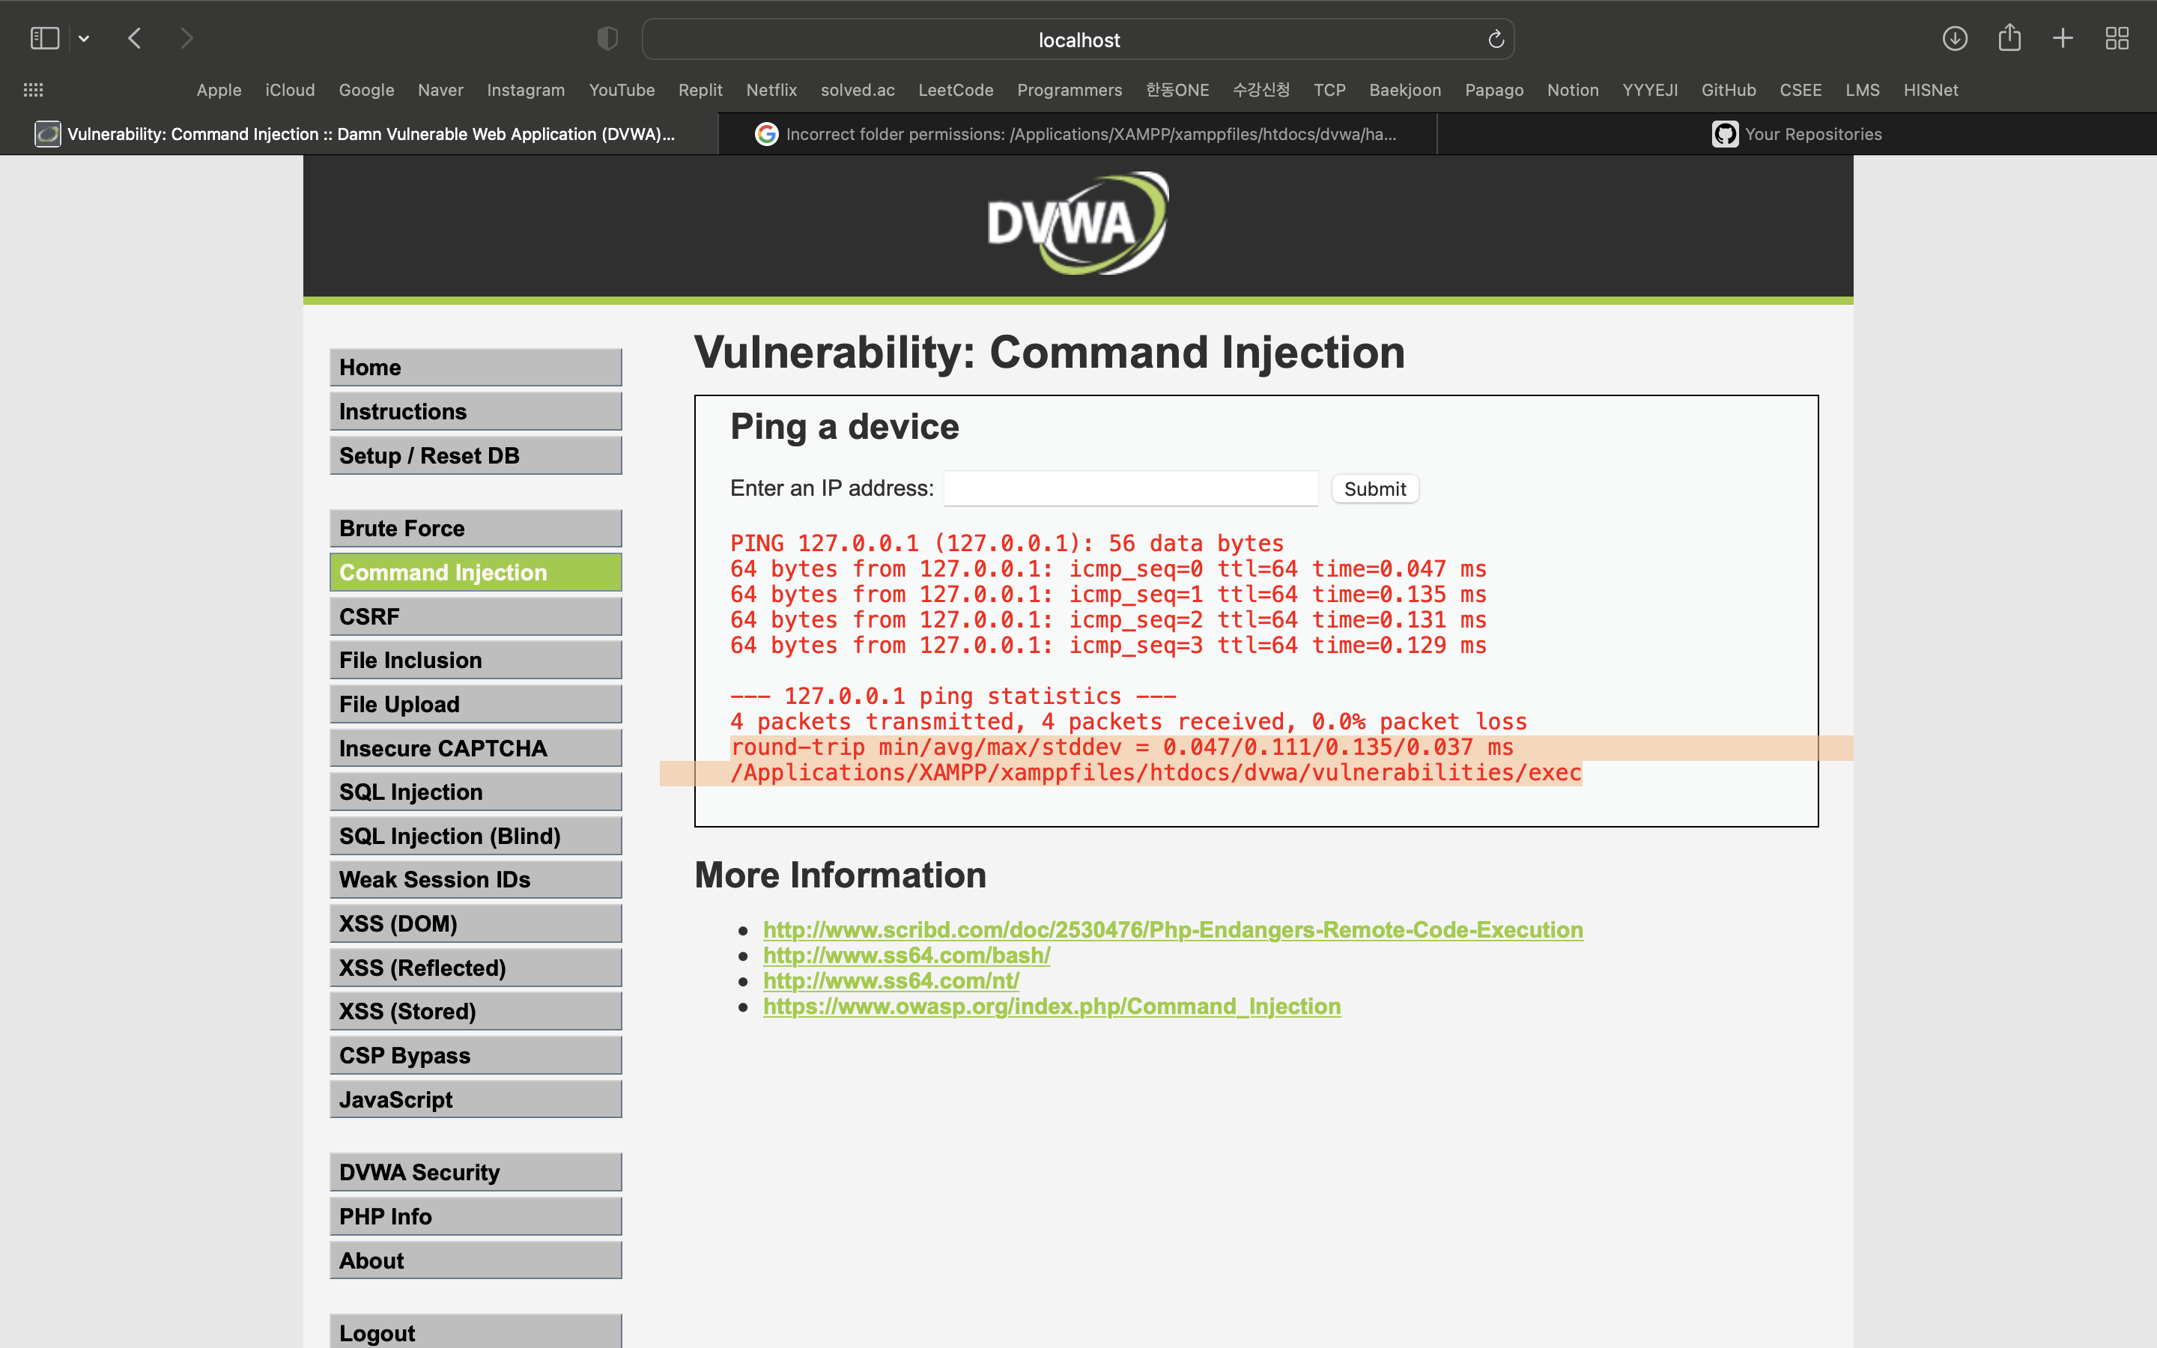Focus the localhost address bar
The image size is (2157, 1348).
pyautogui.click(x=1078, y=39)
